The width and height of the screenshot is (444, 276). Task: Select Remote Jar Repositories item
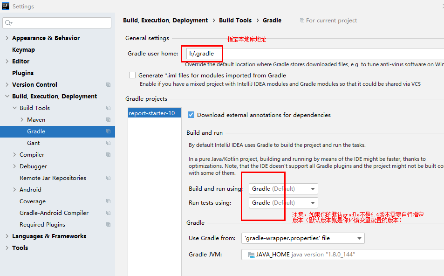53,178
